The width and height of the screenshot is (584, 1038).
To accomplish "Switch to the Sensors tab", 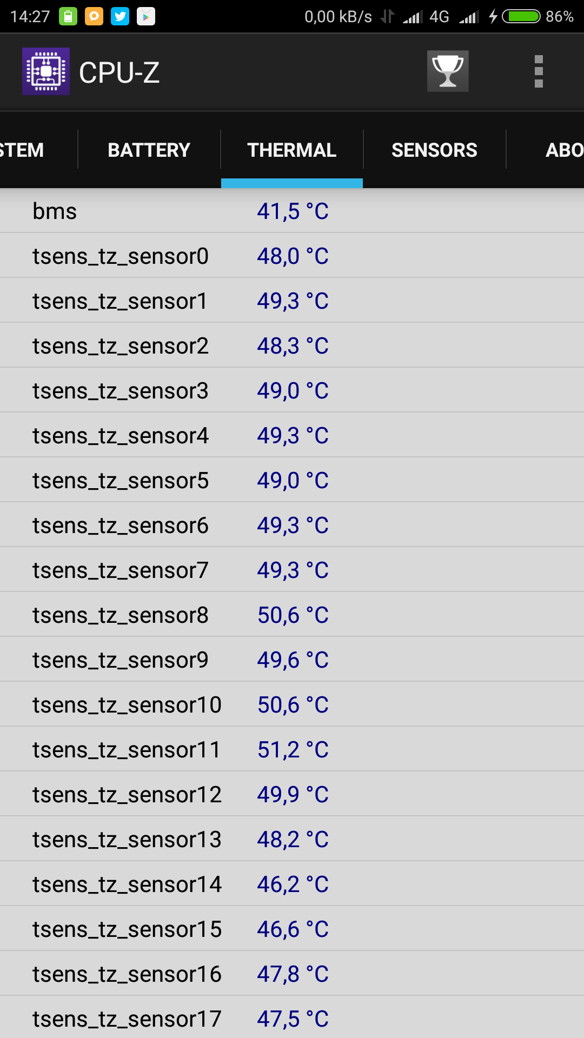I will pyautogui.click(x=434, y=150).
